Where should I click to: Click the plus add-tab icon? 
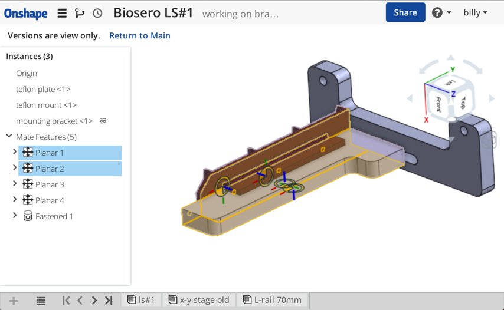click(14, 301)
